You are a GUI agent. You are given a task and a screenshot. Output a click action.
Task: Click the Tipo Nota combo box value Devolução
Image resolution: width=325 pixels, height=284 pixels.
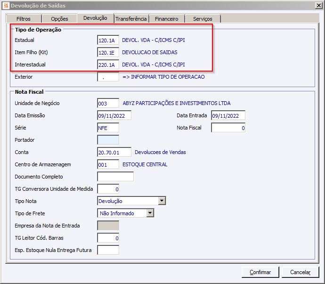point(128,201)
